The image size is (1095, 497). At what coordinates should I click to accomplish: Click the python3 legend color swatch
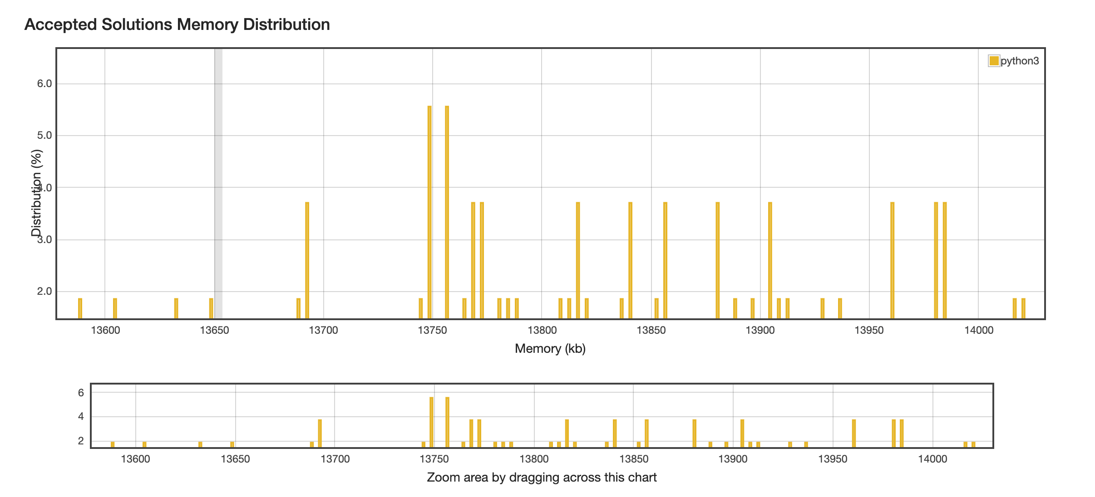[994, 61]
